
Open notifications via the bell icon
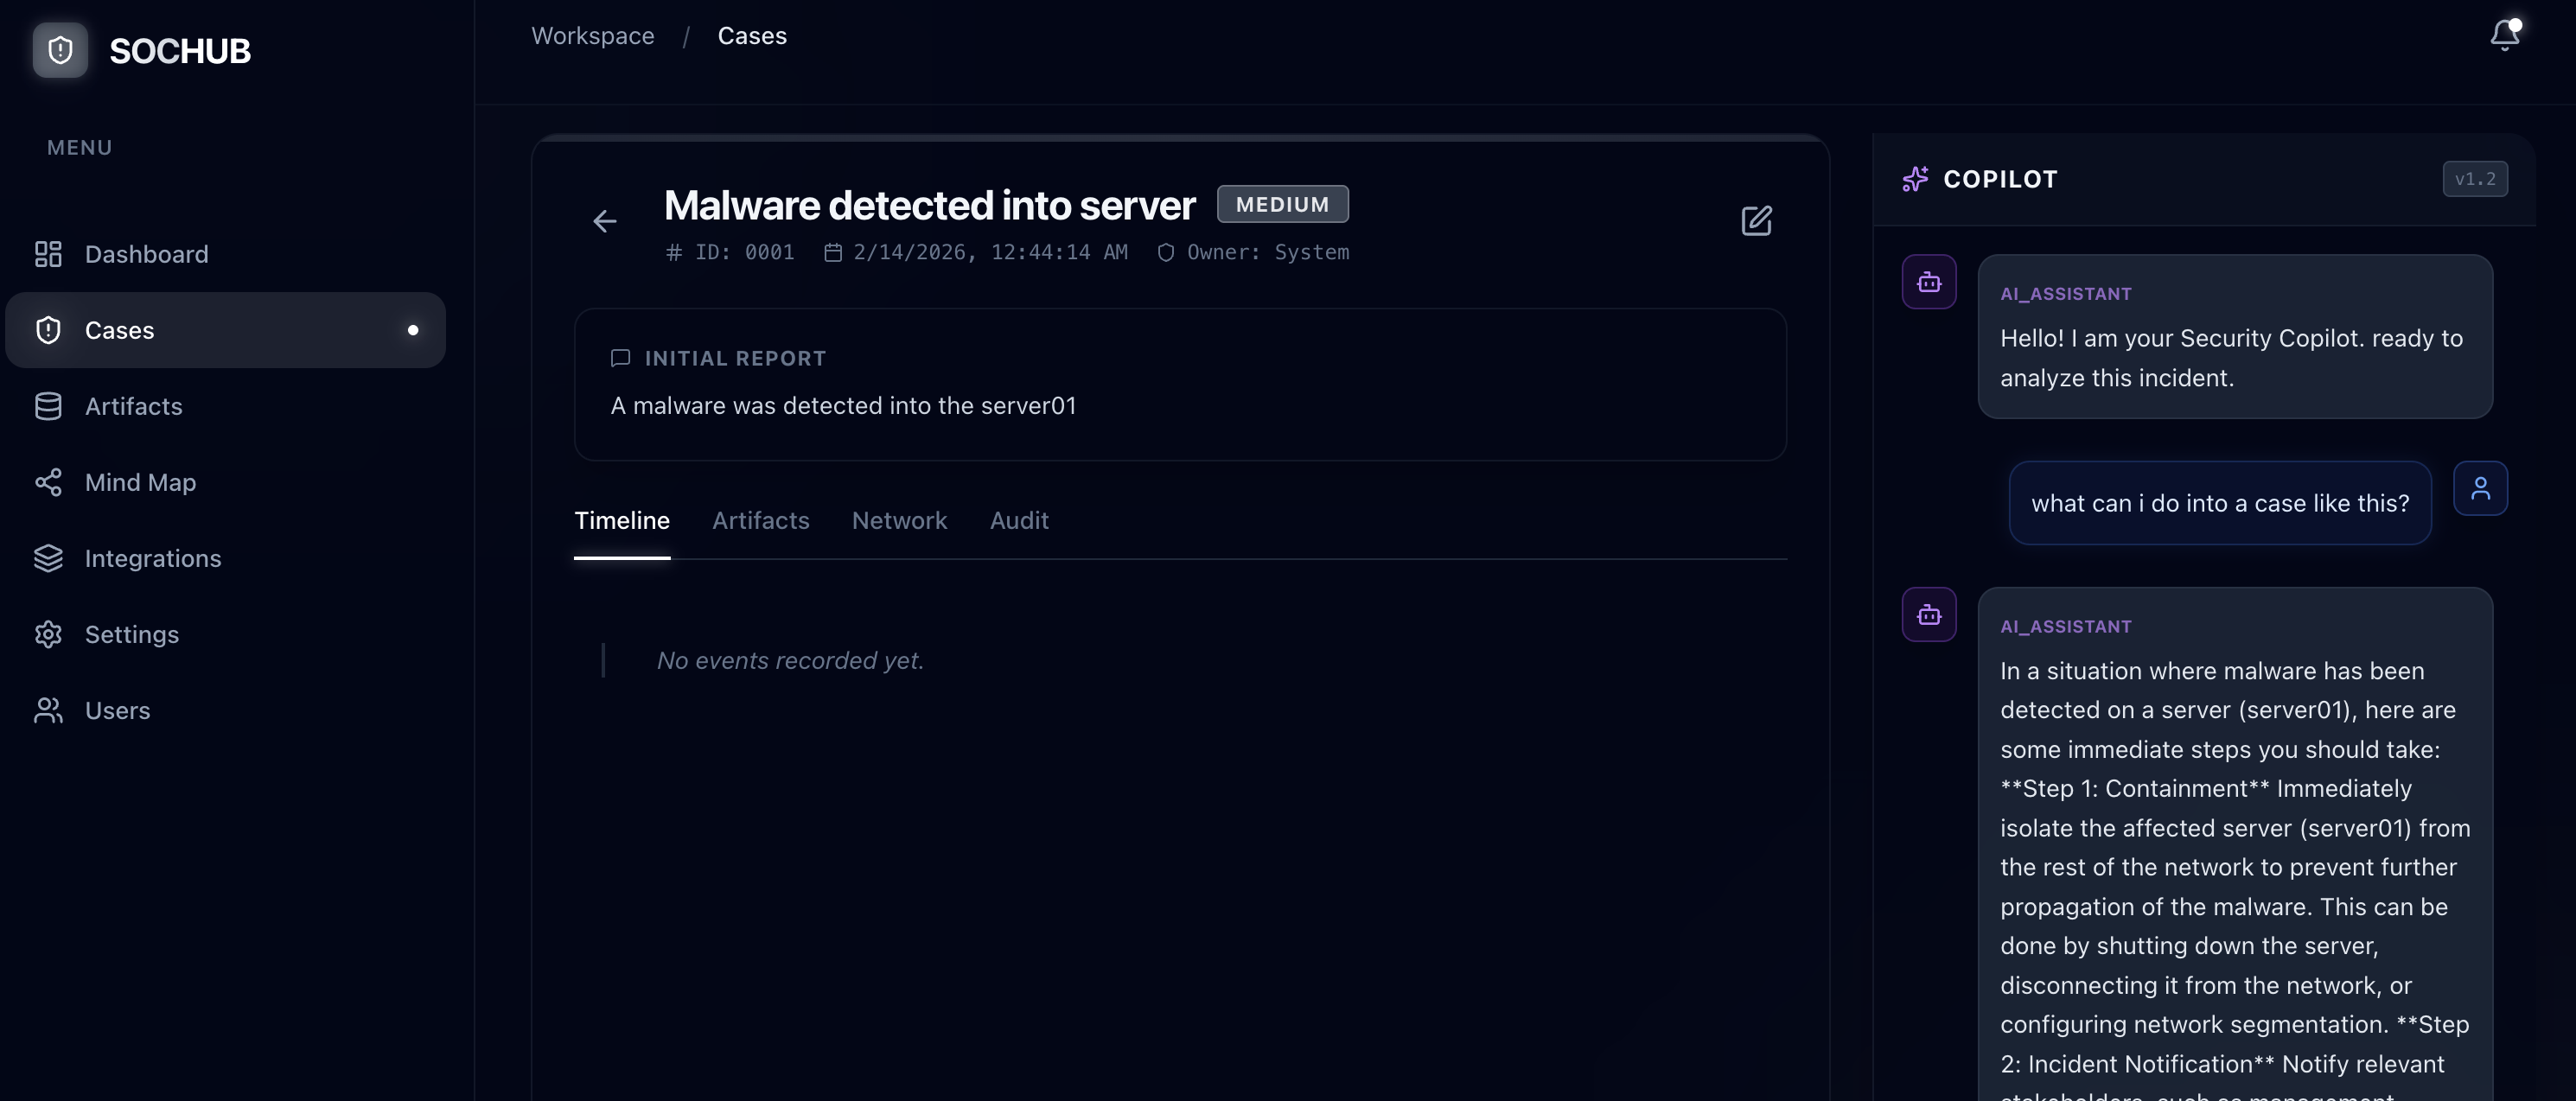(x=2504, y=35)
